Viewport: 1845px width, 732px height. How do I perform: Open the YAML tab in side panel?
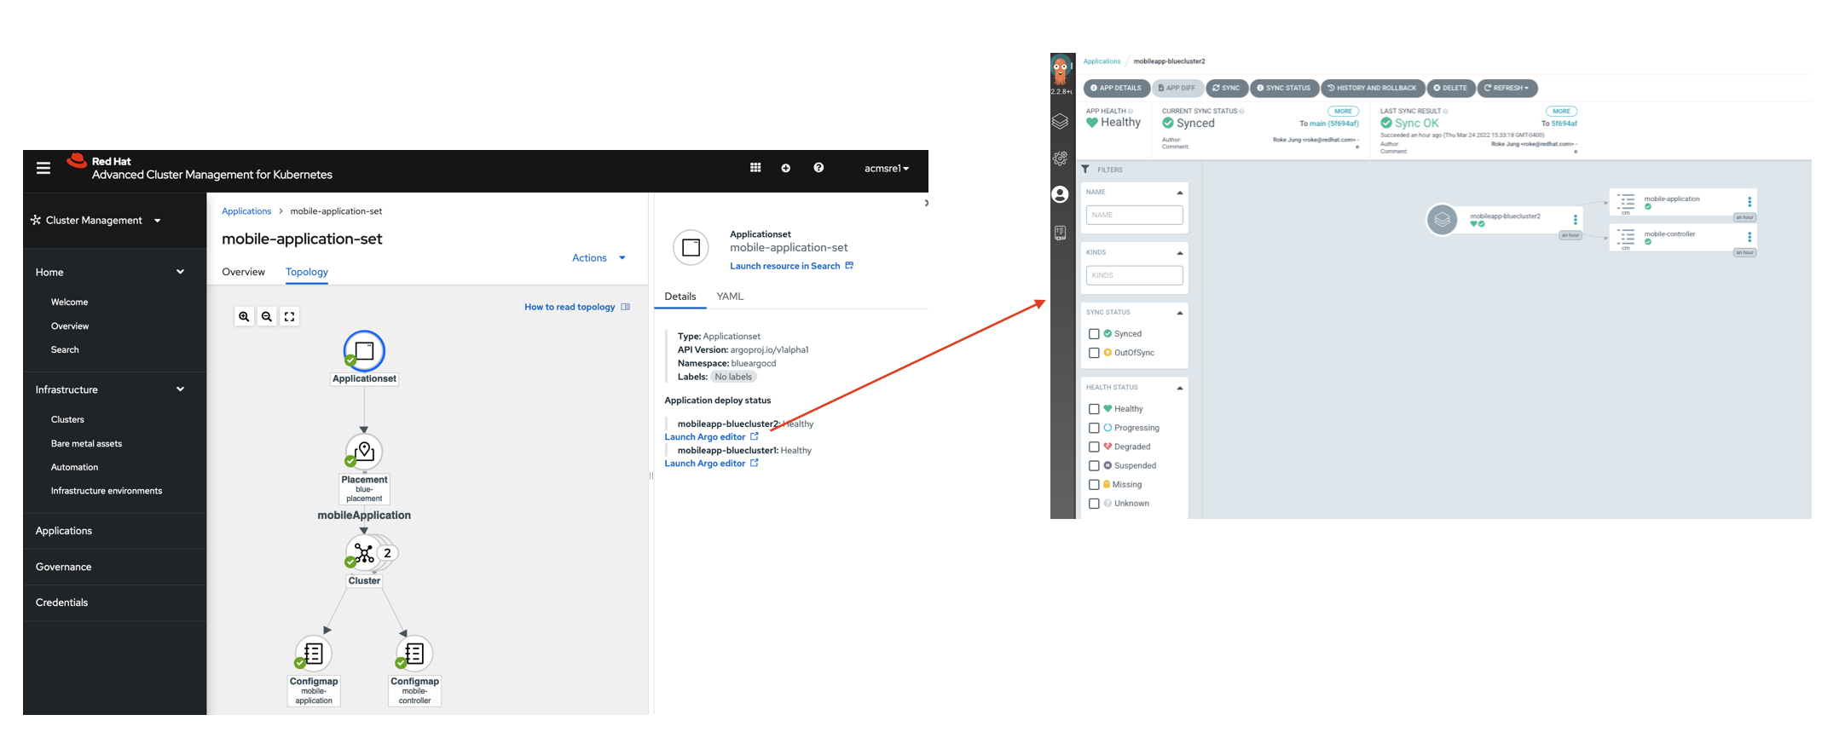[x=730, y=297]
